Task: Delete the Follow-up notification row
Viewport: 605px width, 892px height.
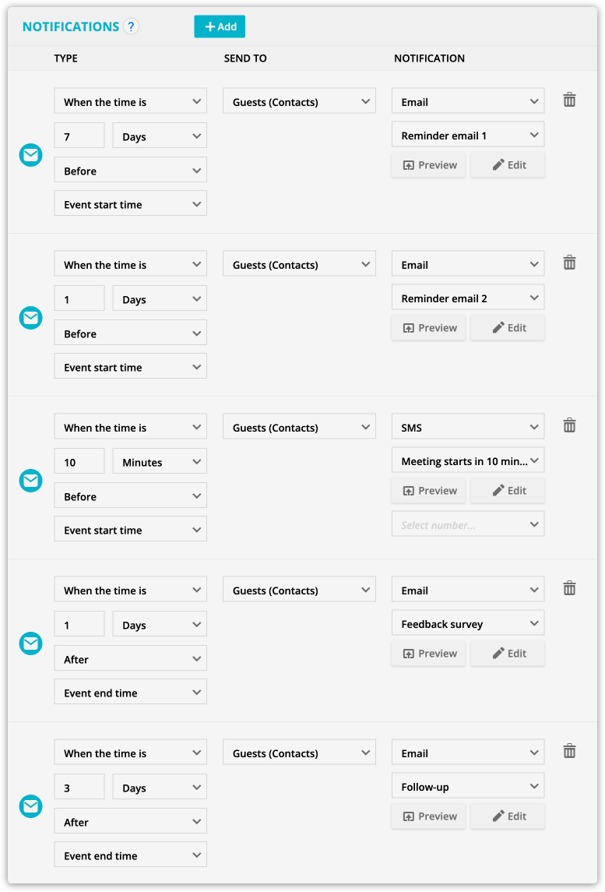Action: [x=569, y=751]
